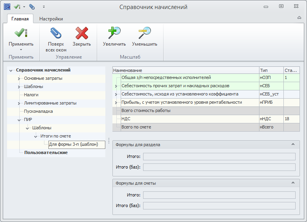Select the Налоги tree item
This screenshot has height=222, width=307.
pos(31,95)
